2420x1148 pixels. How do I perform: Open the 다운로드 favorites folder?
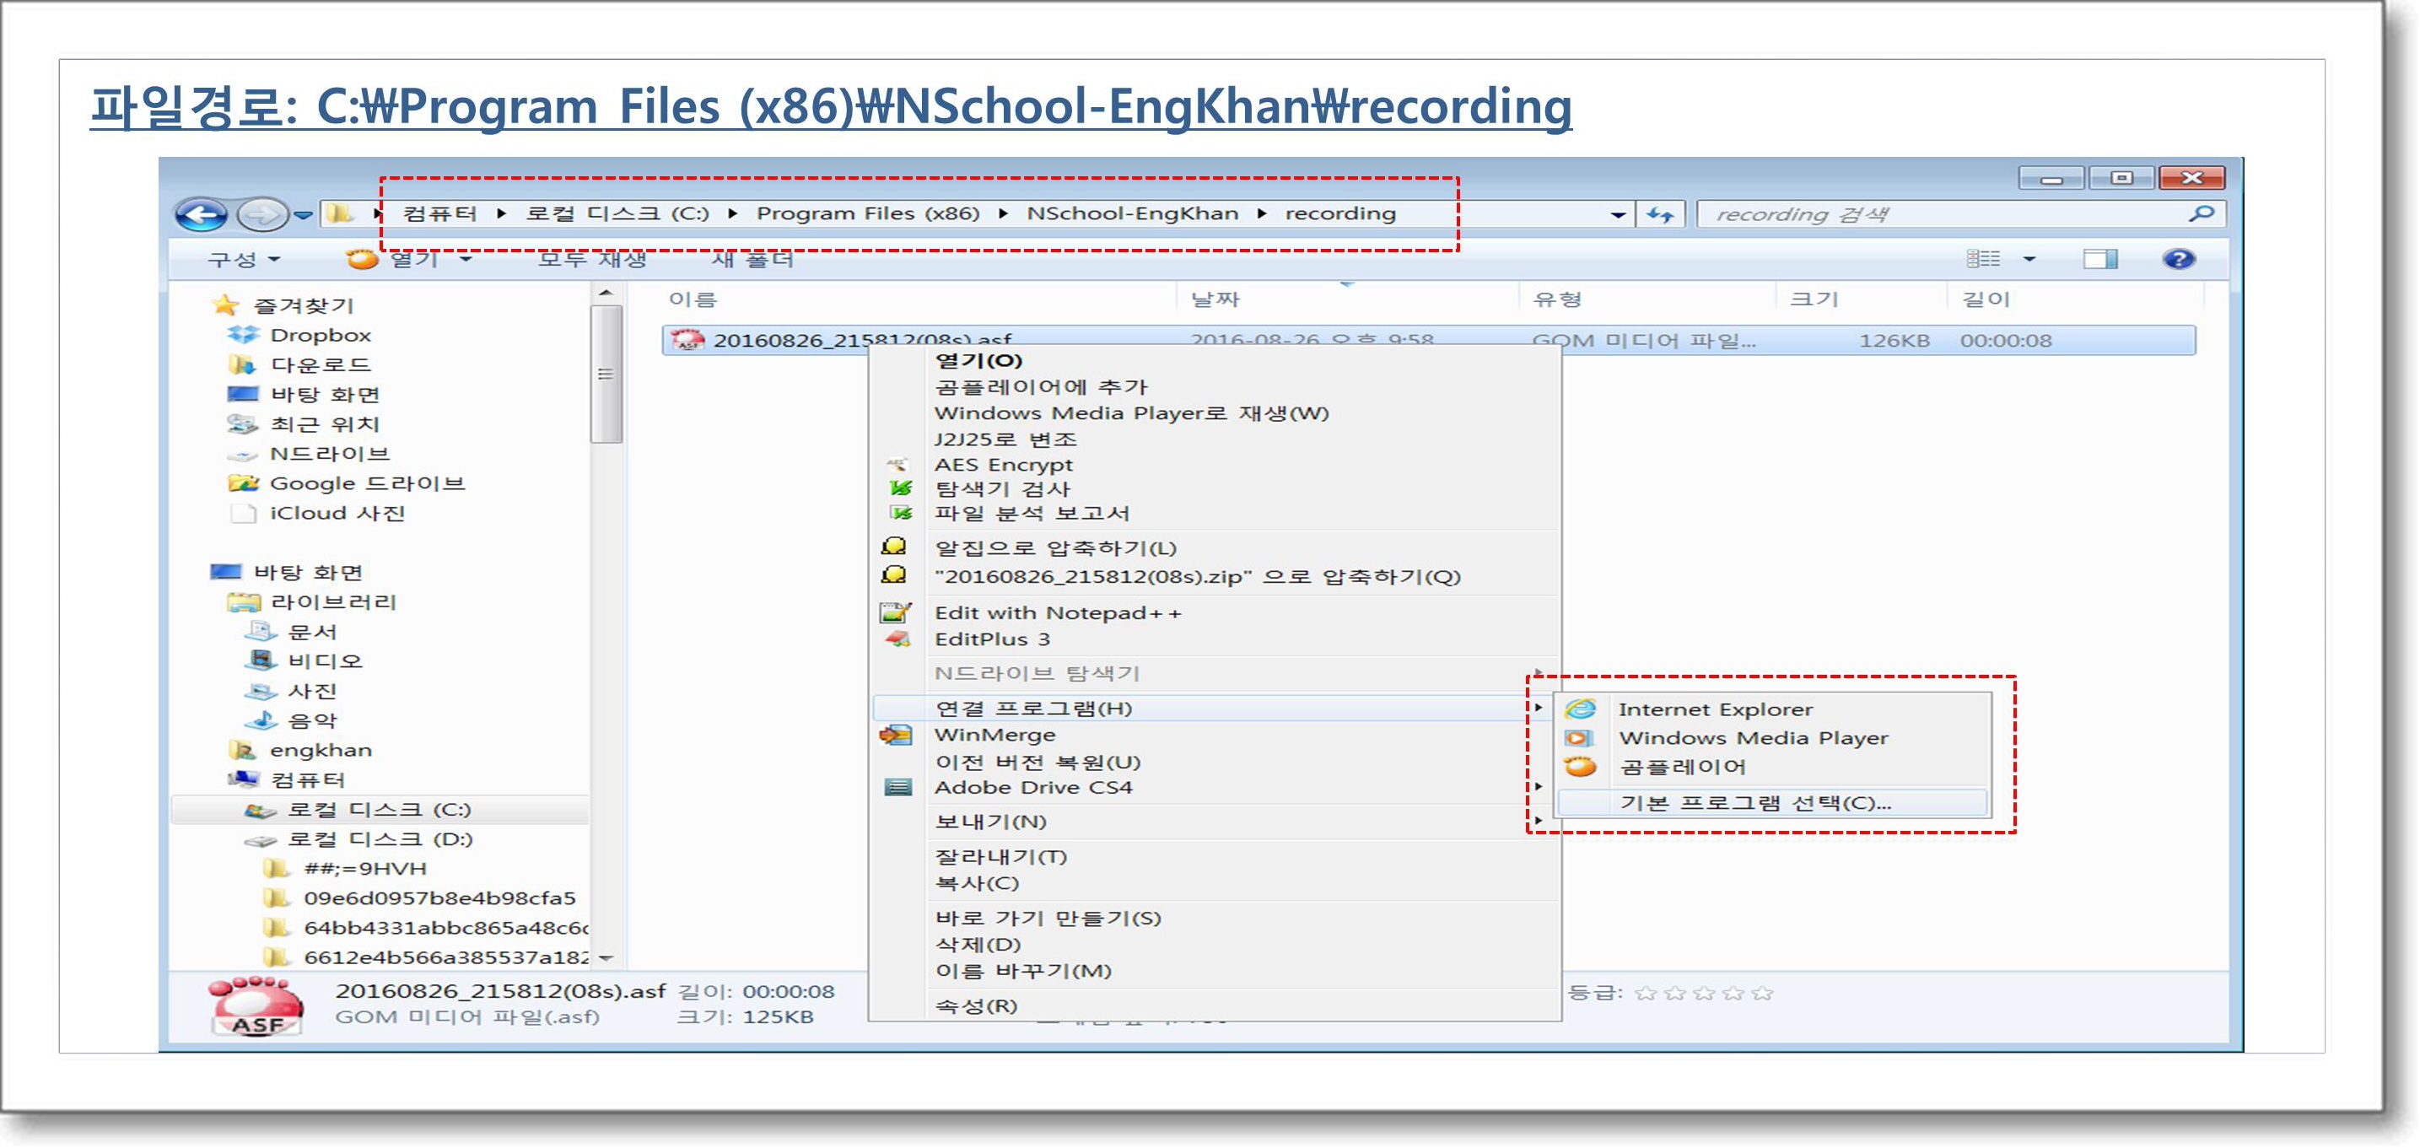coord(320,364)
